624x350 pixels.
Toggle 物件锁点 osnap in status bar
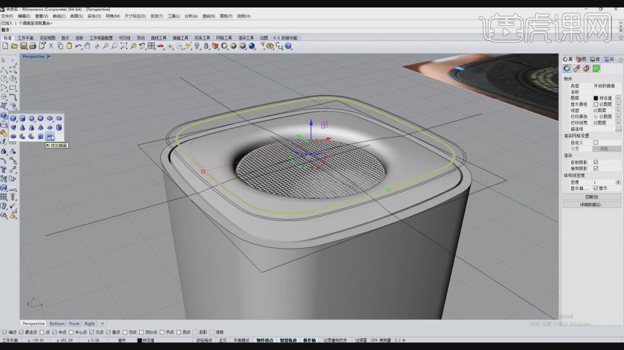[265, 341]
